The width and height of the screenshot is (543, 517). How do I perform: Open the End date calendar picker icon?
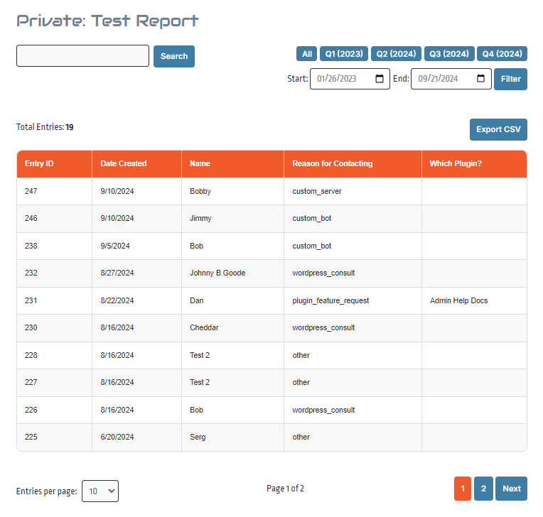coord(481,79)
